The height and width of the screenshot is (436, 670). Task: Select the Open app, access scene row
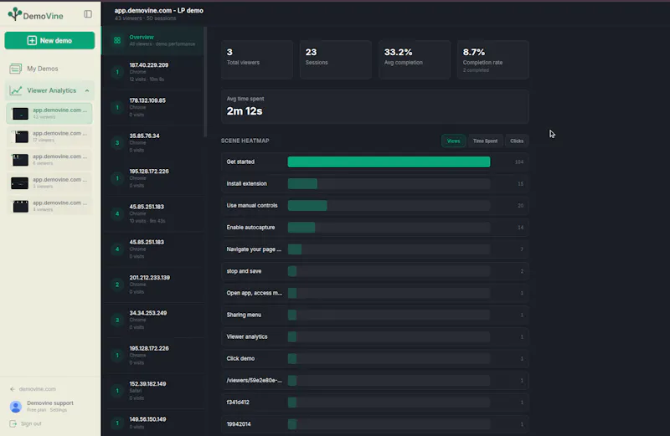tap(375, 293)
